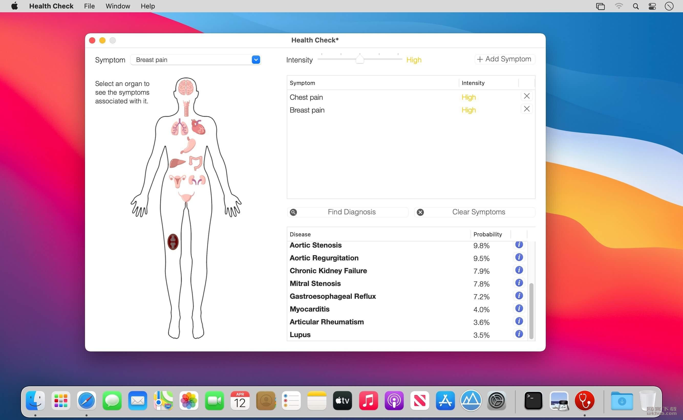This screenshot has height=420, width=683.
Task: Click the Clear Symptoms button
Action: tap(475, 212)
